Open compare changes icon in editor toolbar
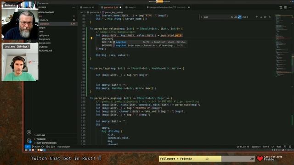The height and width of the screenshot is (165, 294). point(281,7)
